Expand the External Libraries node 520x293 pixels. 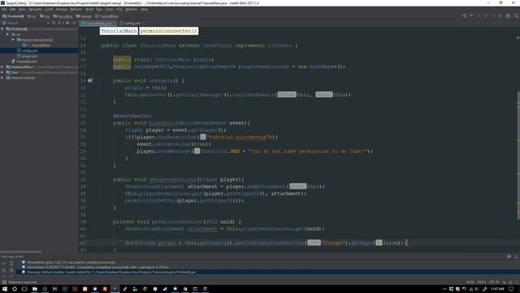tap(2, 78)
